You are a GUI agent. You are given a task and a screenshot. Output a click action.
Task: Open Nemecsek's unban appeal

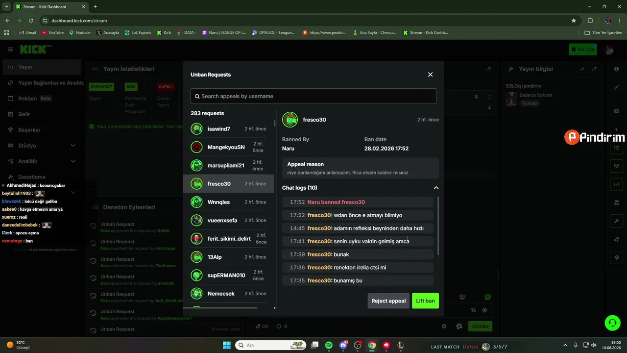(x=228, y=294)
